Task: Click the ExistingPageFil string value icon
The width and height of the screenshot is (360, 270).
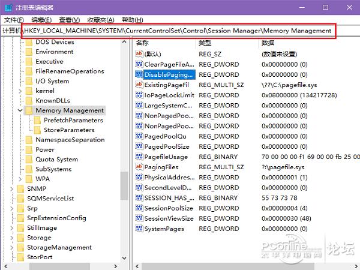Action: tap(139, 85)
